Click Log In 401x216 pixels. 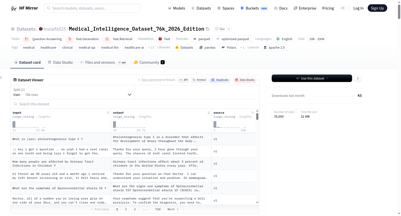[x=358, y=8]
